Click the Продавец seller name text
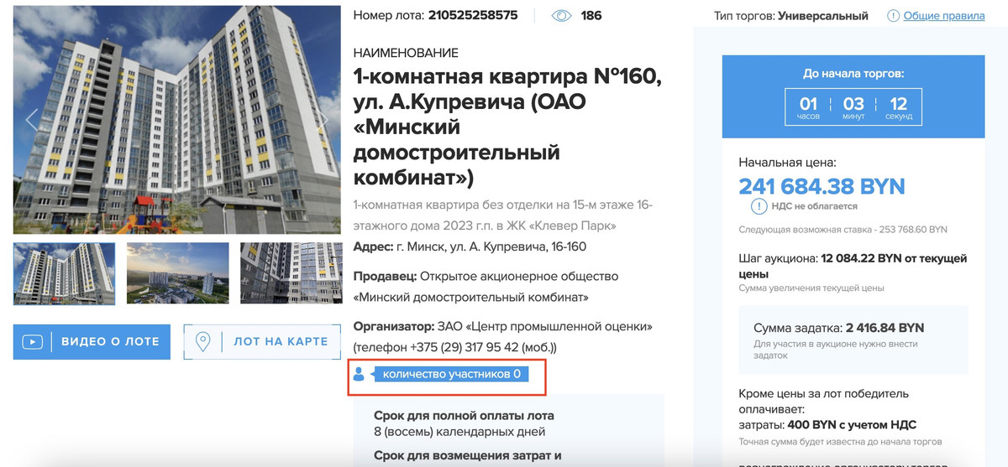This screenshot has height=467, width=1008. click(x=486, y=287)
